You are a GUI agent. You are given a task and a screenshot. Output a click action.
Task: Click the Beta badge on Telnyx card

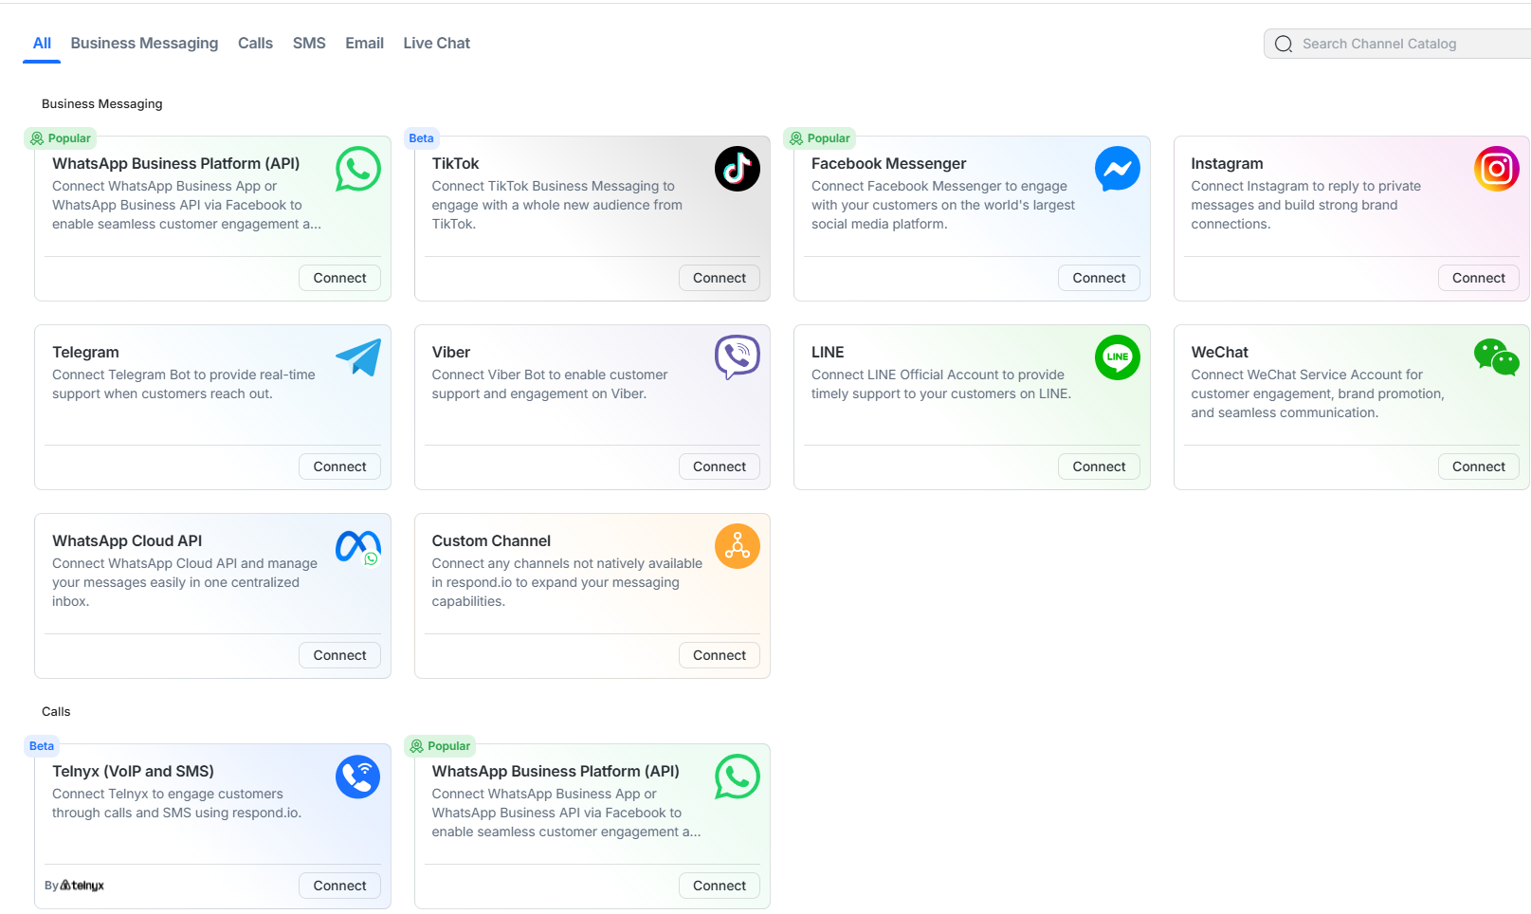pyautogui.click(x=42, y=746)
